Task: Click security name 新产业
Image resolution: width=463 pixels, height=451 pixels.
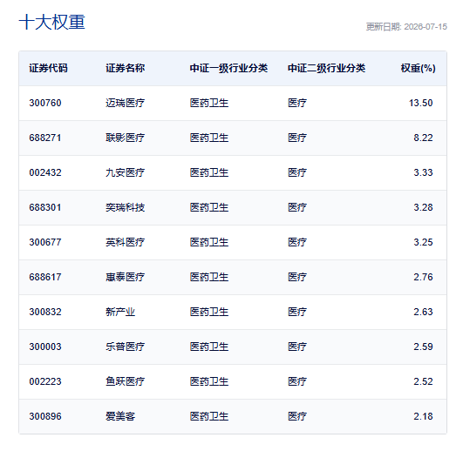Action: click(120, 312)
